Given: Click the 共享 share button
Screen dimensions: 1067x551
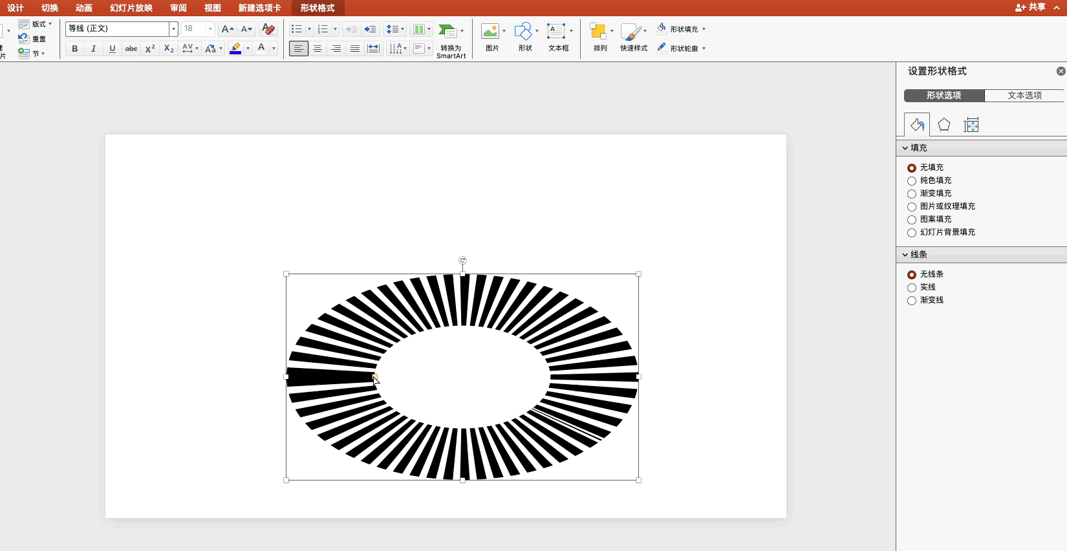Looking at the screenshot, I should tap(1031, 7).
